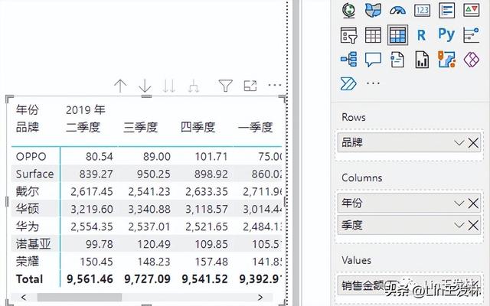This screenshot has height=306, width=490.
Task: Select the Power Automate visual
Action: coord(348,83)
